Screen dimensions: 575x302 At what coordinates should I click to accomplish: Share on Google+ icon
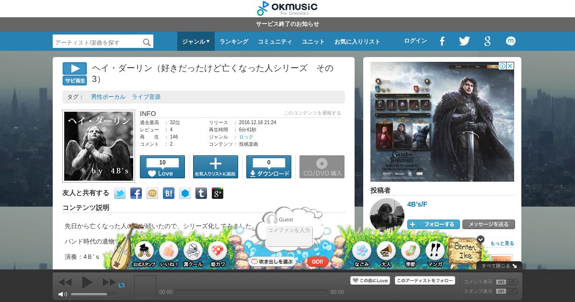pos(218,194)
